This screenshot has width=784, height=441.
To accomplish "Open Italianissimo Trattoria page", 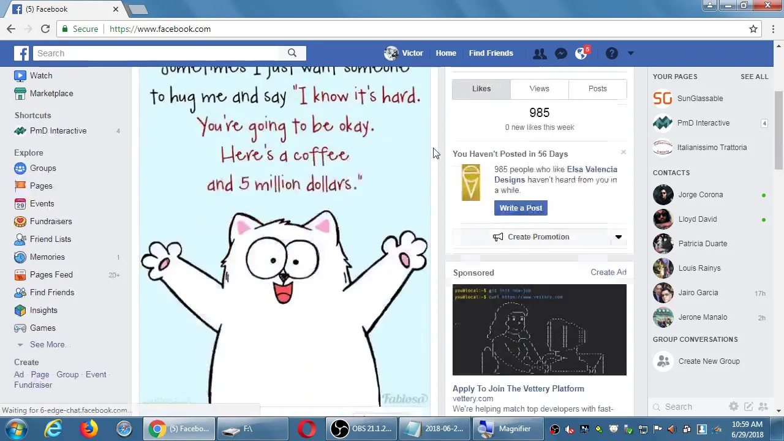I will (x=712, y=147).
